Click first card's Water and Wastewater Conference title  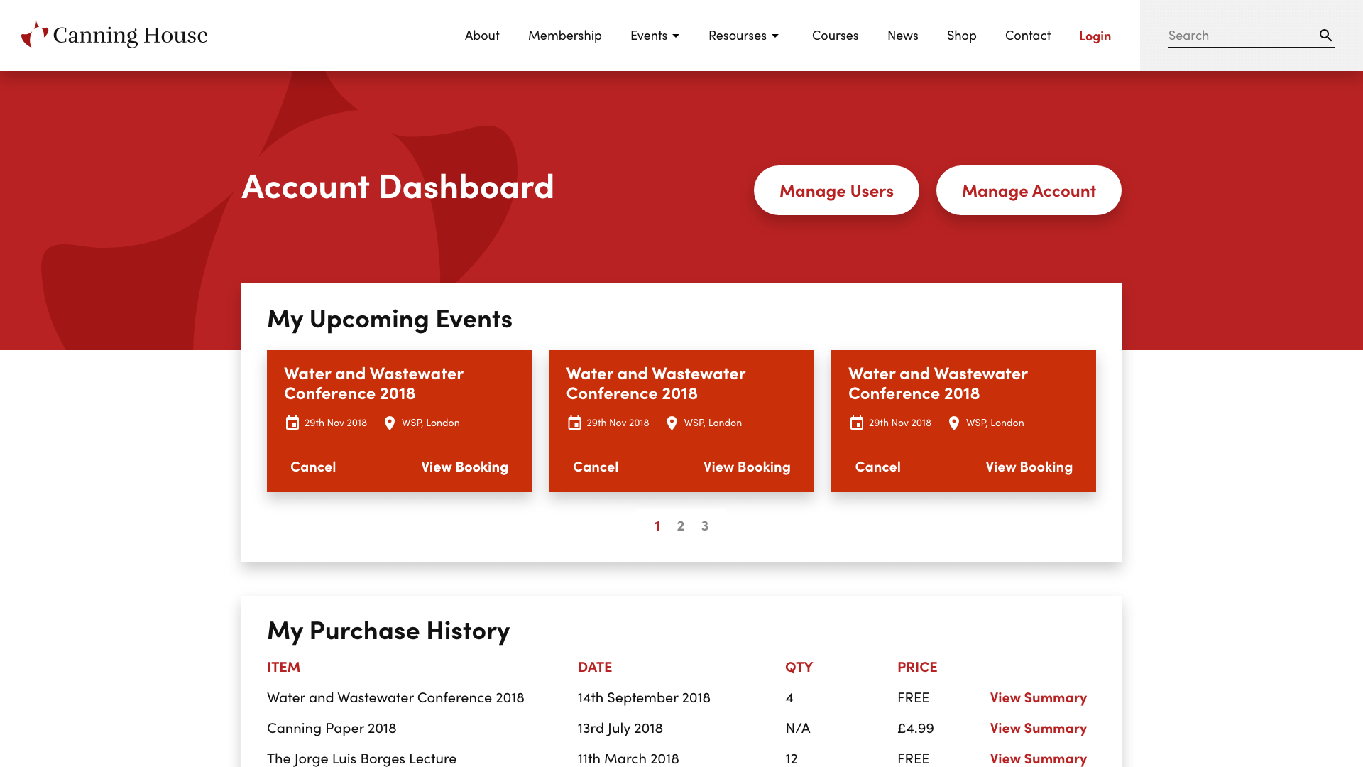click(373, 383)
